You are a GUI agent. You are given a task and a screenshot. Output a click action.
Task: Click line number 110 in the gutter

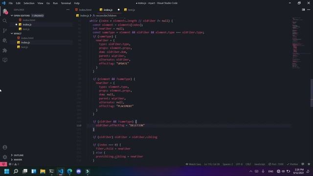(79, 125)
